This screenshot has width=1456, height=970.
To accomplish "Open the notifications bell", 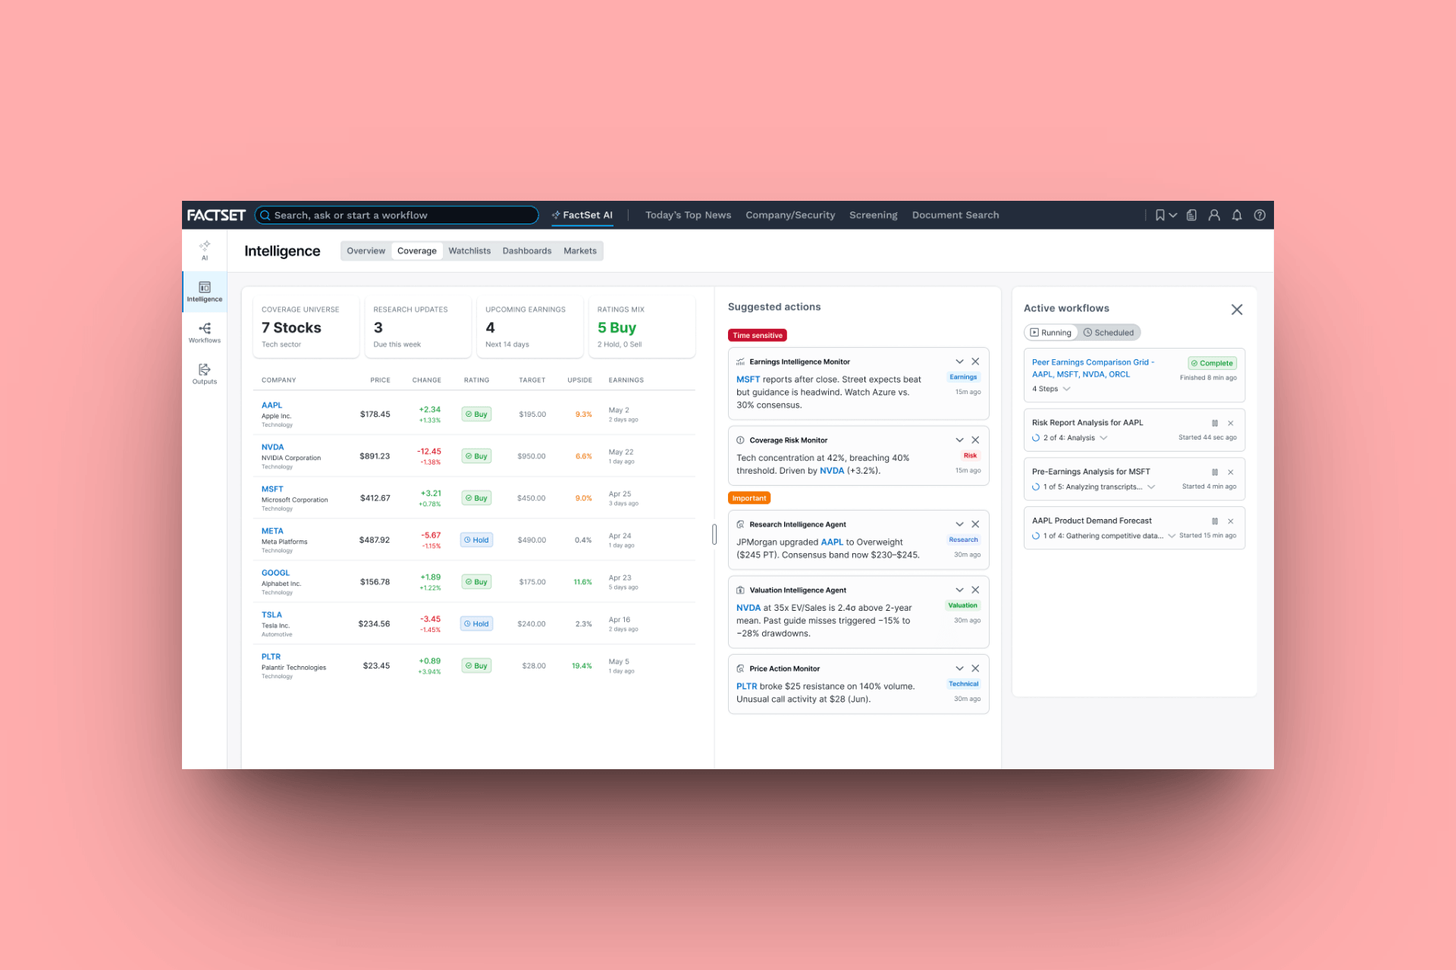I will click(x=1237, y=215).
